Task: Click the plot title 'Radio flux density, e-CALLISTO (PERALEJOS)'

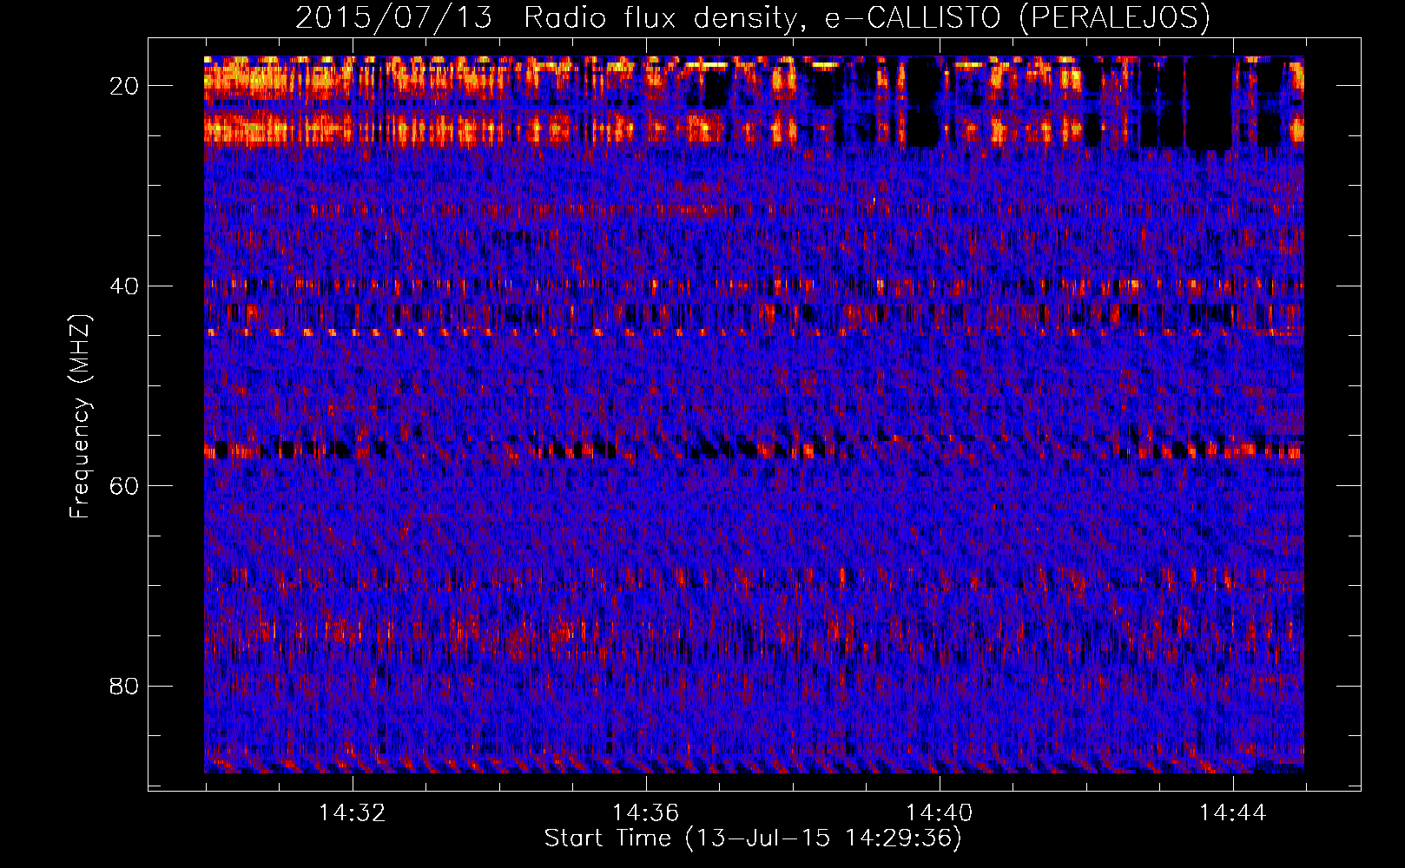Action: 867,17
